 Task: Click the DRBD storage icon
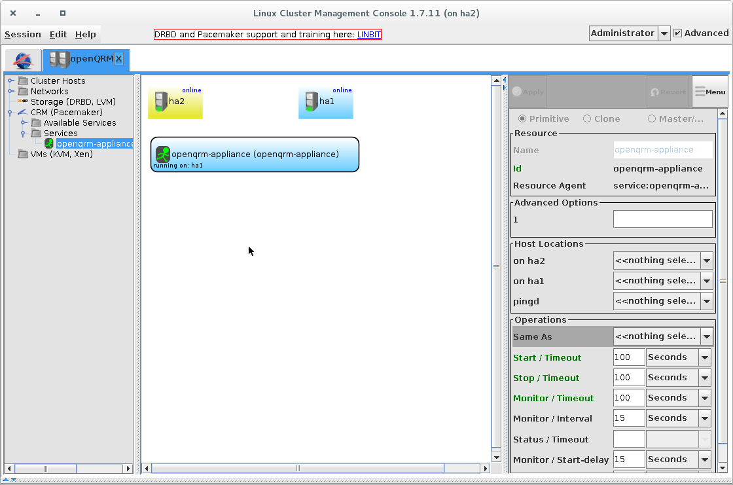point(22,101)
